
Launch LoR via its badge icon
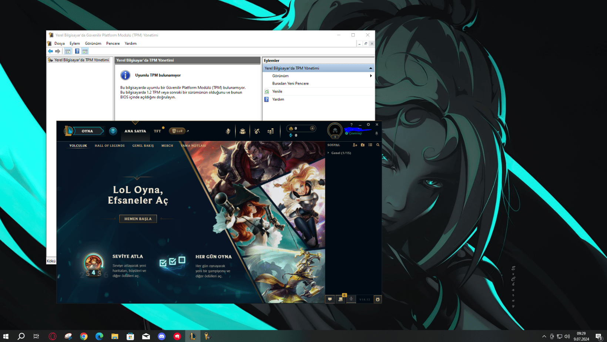[x=177, y=131]
